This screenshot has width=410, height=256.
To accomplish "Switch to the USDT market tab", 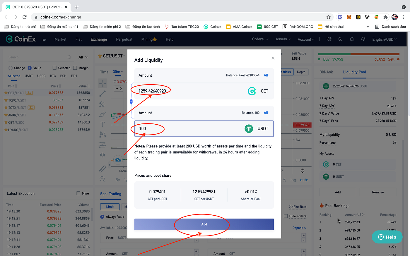I will coord(29,76).
